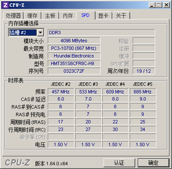
Task: Open the 关于 tab
Action: (121, 15)
